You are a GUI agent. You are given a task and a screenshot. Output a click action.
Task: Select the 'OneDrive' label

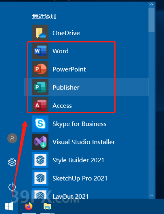[x=66, y=33]
